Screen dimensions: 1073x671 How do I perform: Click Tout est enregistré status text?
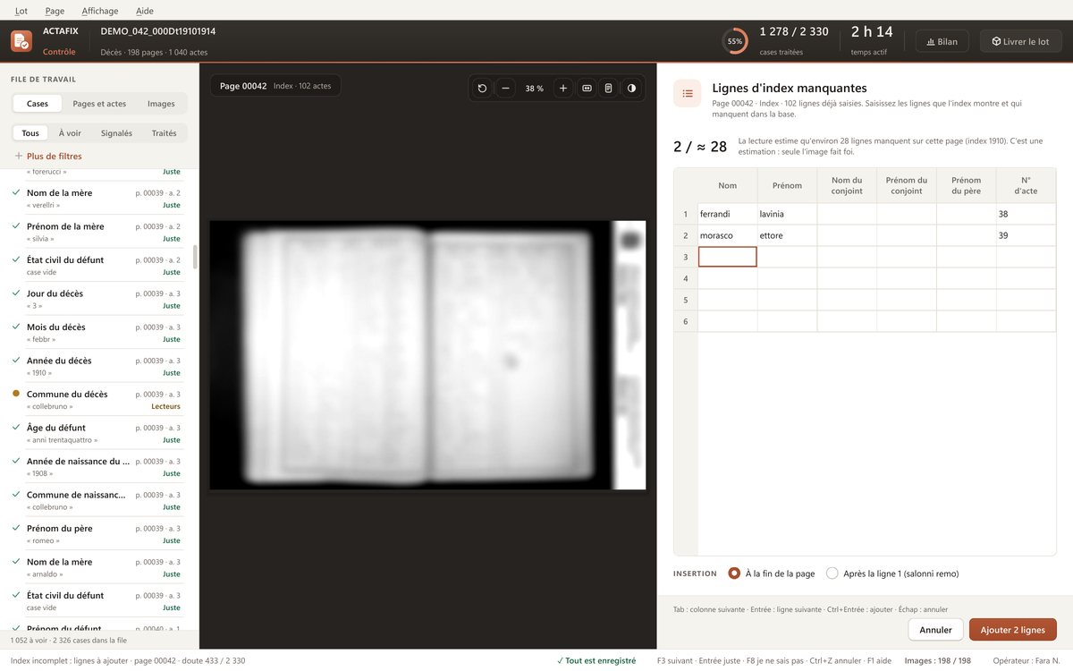tap(596, 660)
